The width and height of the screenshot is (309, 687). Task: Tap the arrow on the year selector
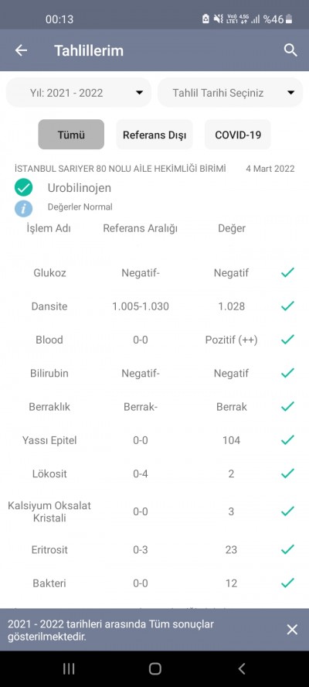139,93
